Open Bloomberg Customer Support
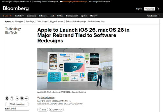 pyautogui.click(x=100, y=2)
